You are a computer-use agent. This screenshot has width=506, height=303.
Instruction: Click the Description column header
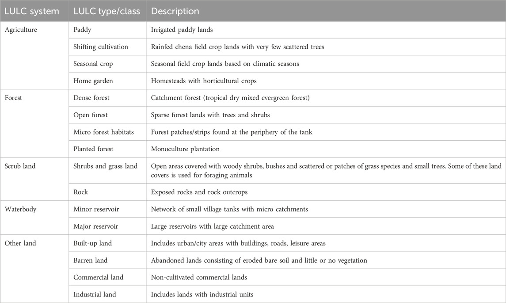(326, 11)
